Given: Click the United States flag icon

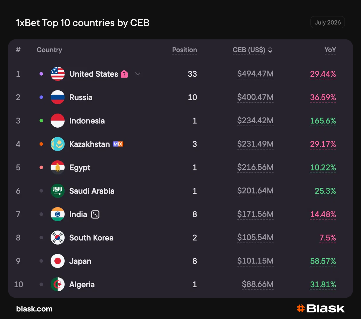Looking at the screenshot, I should click(x=58, y=74).
